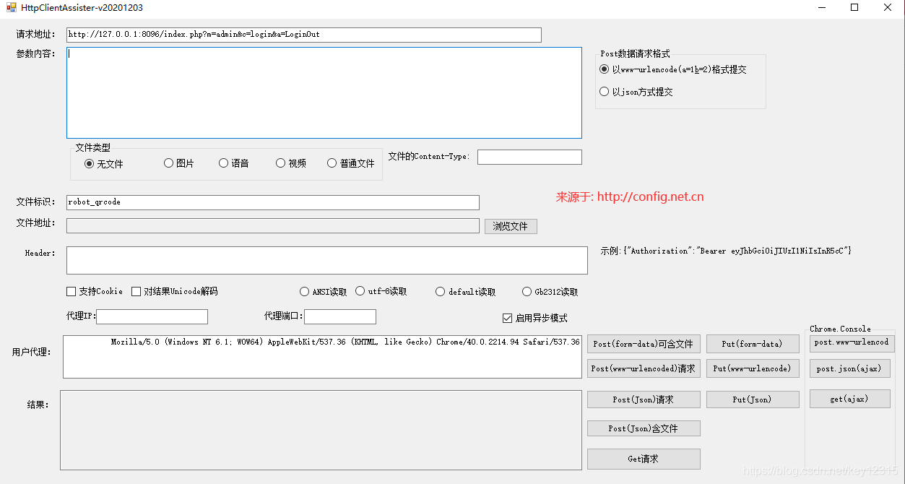Click the Put(form-data) button
Viewport: 905px width, 484px height.
[x=753, y=343]
